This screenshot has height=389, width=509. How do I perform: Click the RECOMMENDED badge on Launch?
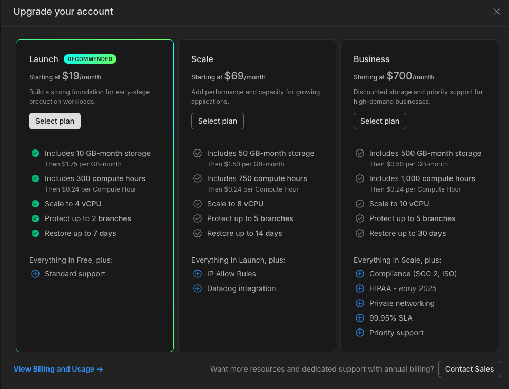click(90, 59)
